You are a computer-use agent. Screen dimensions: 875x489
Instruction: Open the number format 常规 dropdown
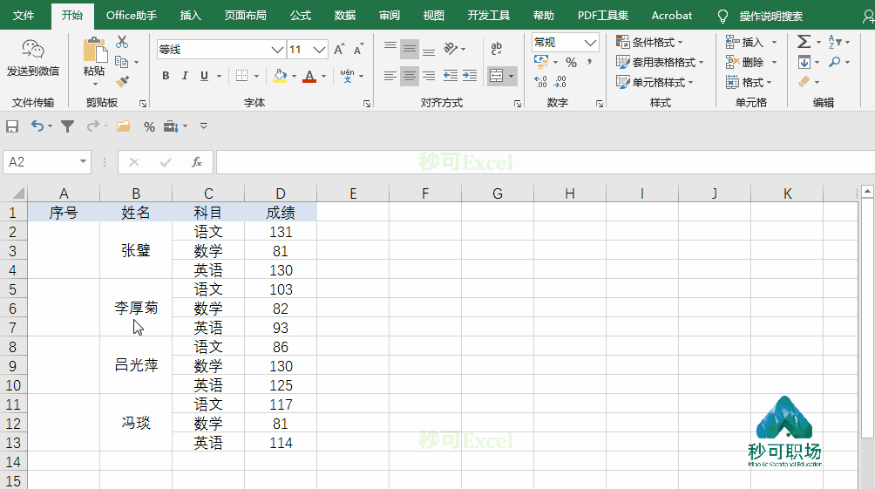click(590, 43)
